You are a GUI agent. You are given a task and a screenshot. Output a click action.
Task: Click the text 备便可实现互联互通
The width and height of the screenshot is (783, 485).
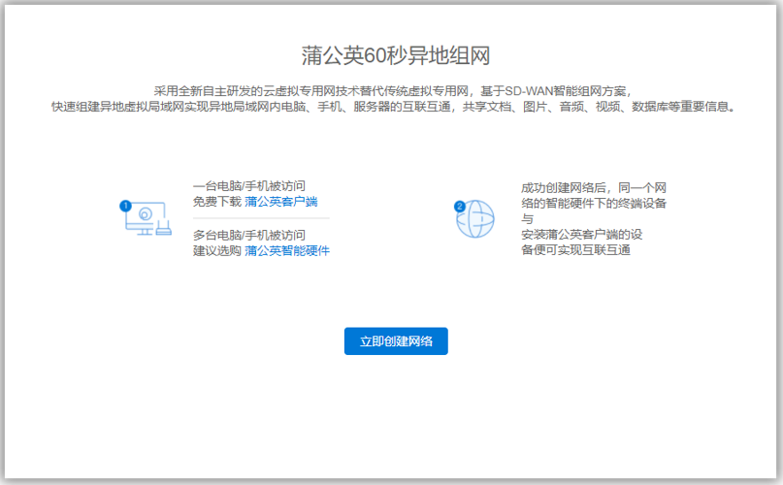pyautogui.click(x=575, y=249)
